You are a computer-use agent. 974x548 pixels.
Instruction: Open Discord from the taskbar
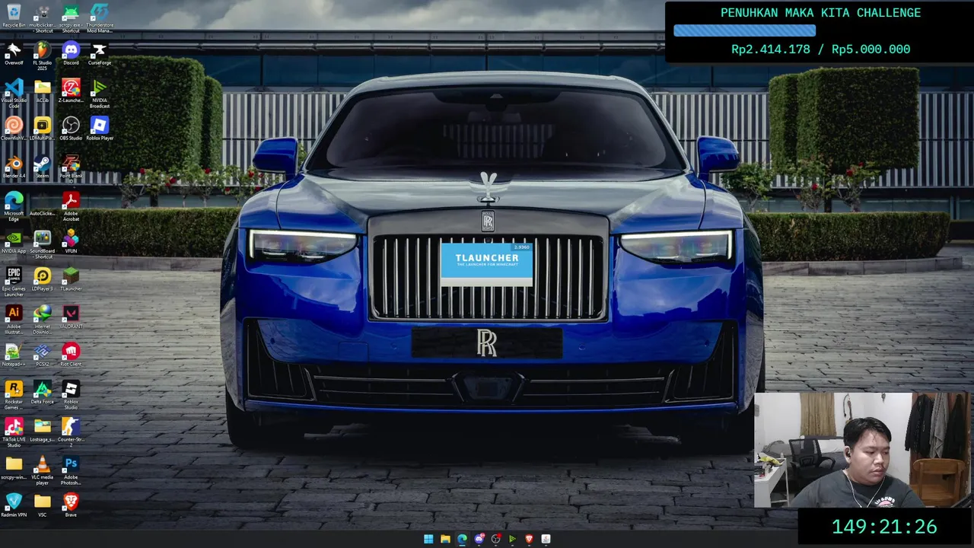click(x=479, y=539)
